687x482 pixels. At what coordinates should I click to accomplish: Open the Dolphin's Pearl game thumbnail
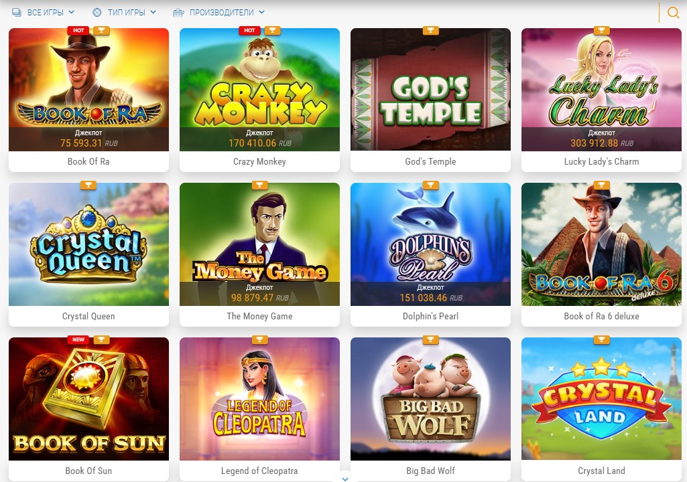pyautogui.click(x=431, y=244)
